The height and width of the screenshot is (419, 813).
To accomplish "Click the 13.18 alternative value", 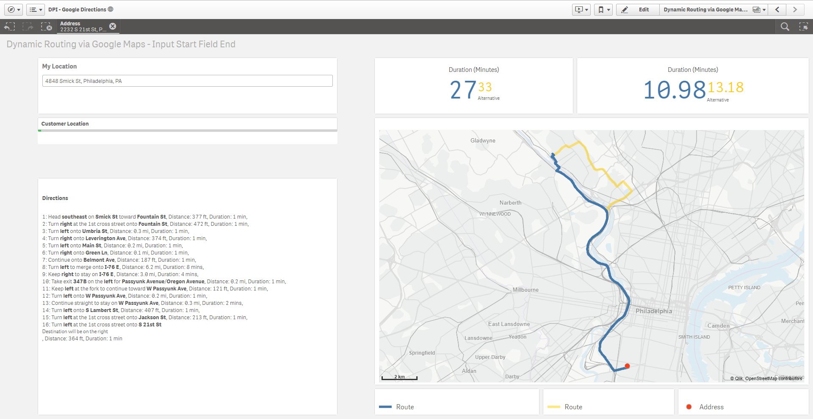I will point(726,88).
